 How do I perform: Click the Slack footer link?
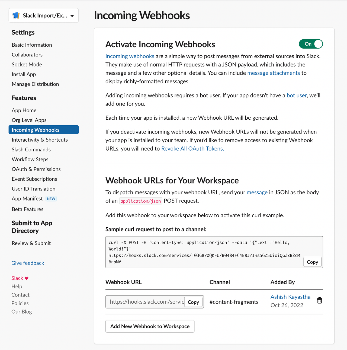17,278
